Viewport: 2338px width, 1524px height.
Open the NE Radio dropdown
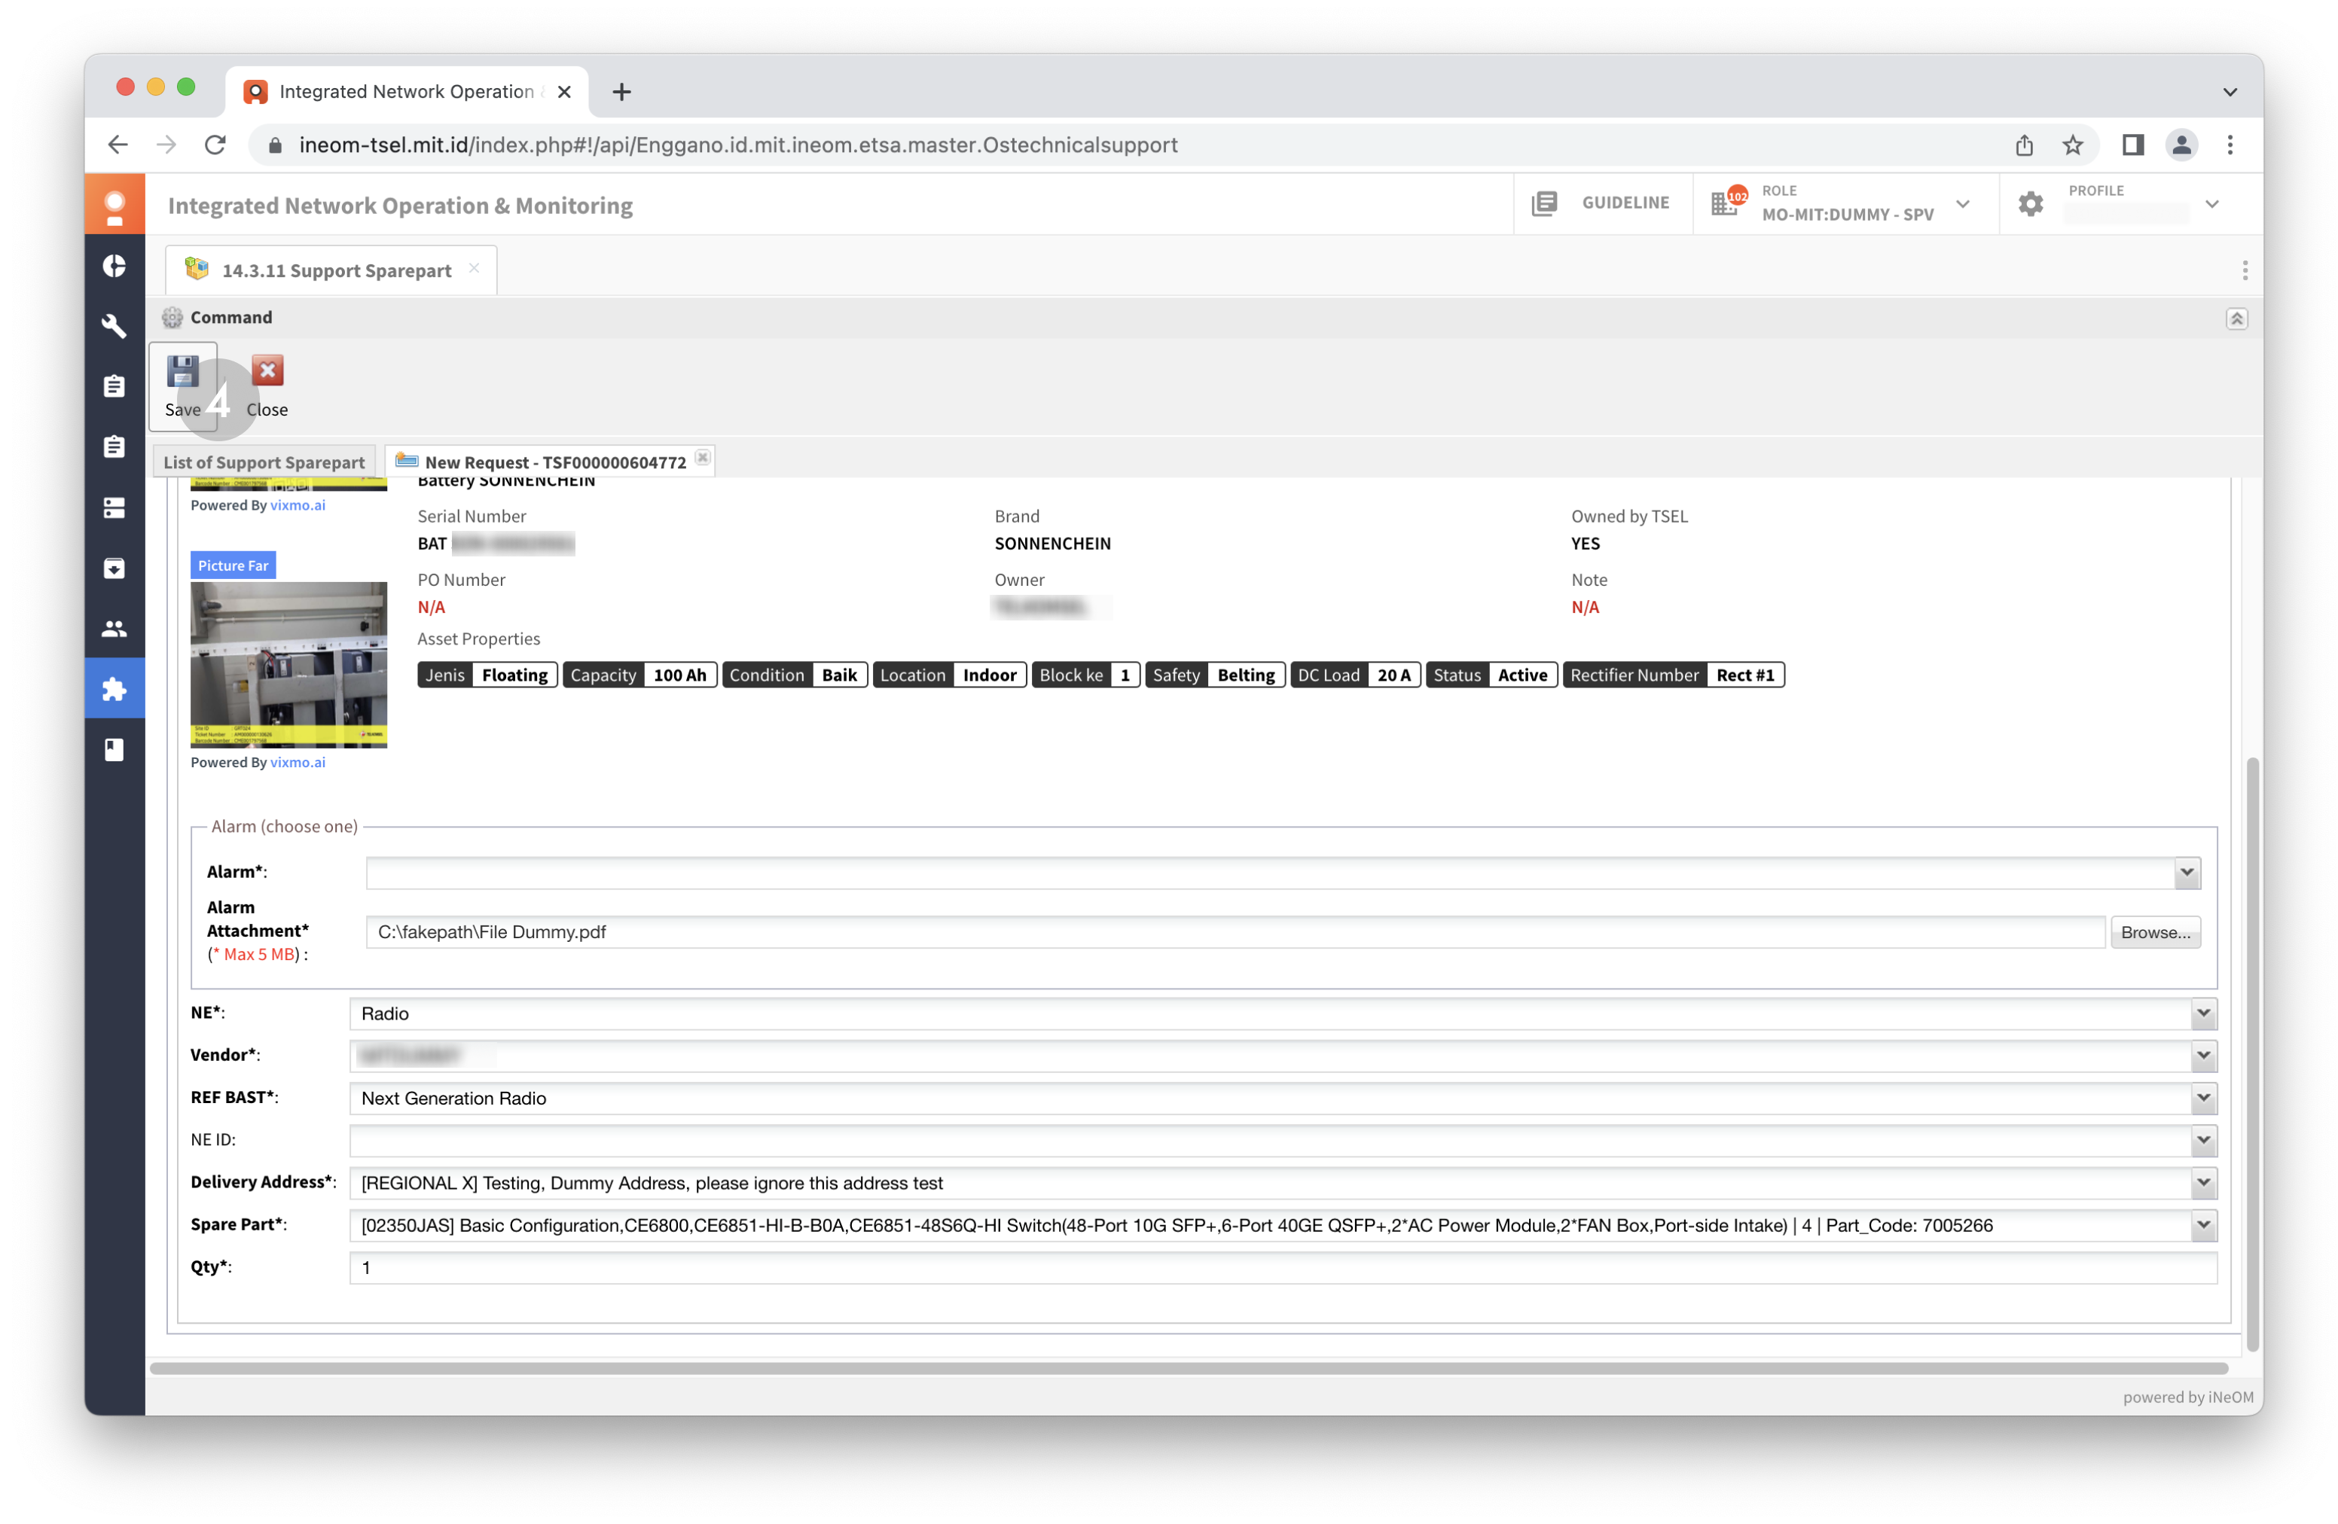point(2203,1014)
